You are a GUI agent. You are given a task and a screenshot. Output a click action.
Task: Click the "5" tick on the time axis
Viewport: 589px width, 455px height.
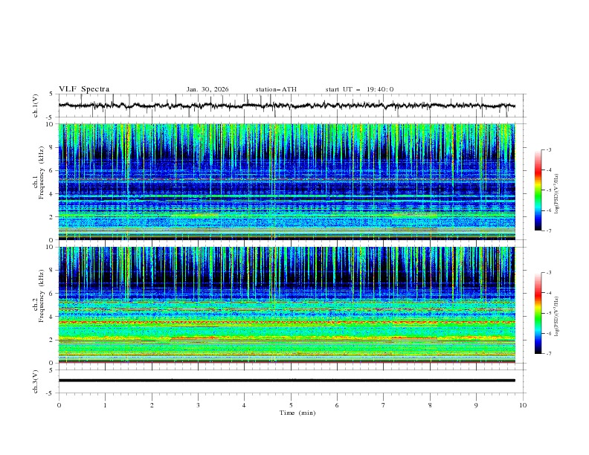(x=291, y=405)
